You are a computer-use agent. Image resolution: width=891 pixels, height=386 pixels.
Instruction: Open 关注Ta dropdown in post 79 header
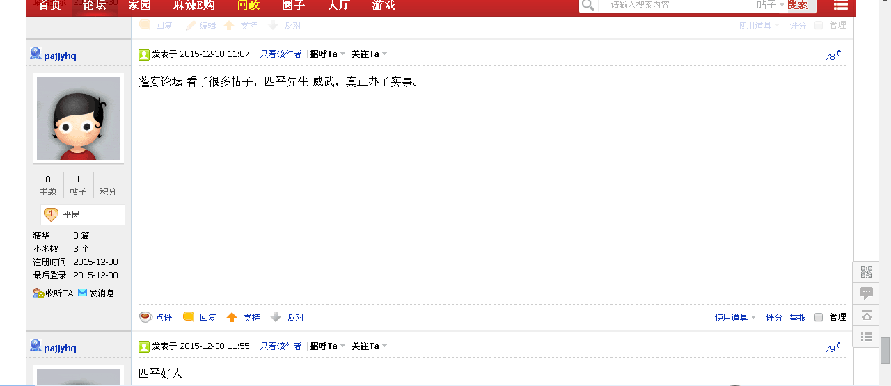[x=369, y=346]
